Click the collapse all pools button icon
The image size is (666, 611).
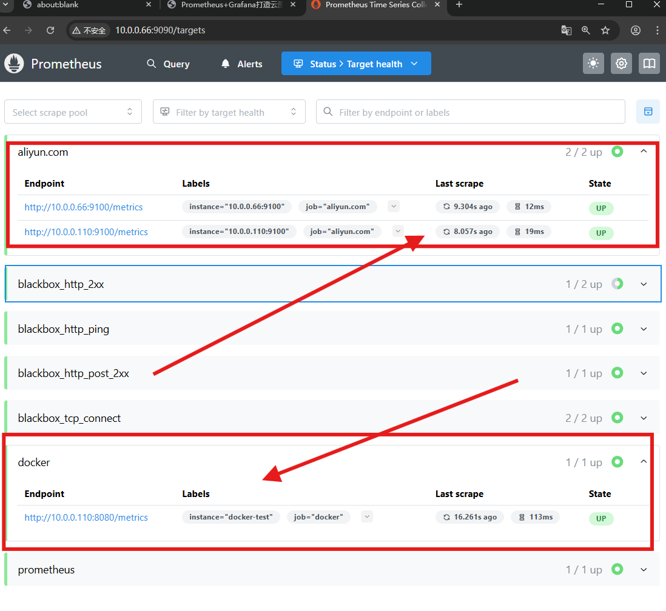(x=648, y=112)
